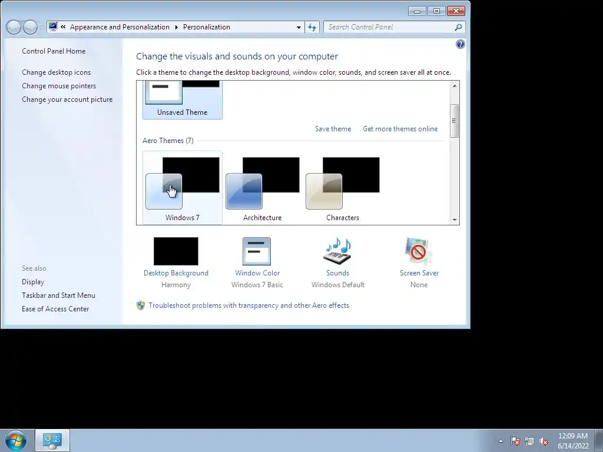Image resolution: width=603 pixels, height=452 pixels.
Task: Open Action Center flag tray icon
Action: tap(515, 441)
